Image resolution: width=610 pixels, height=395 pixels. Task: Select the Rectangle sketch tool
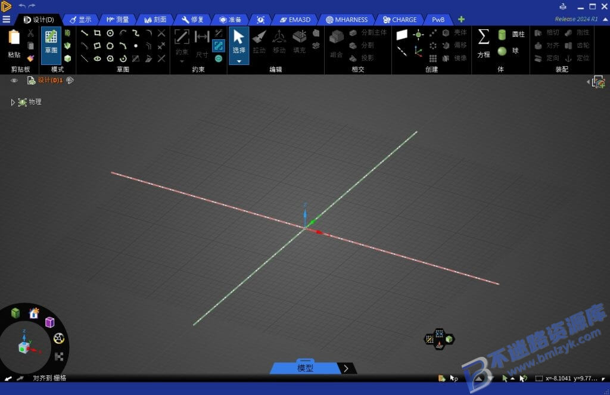coord(97,33)
